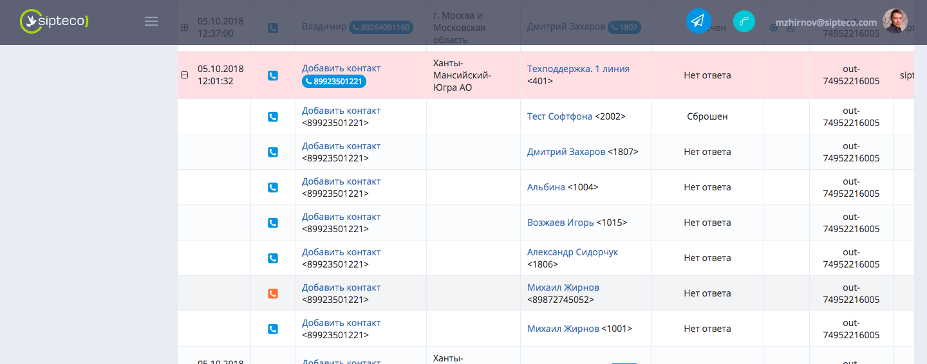Click the teal softphone handset button
The height and width of the screenshot is (364, 927).
pos(744,21)
